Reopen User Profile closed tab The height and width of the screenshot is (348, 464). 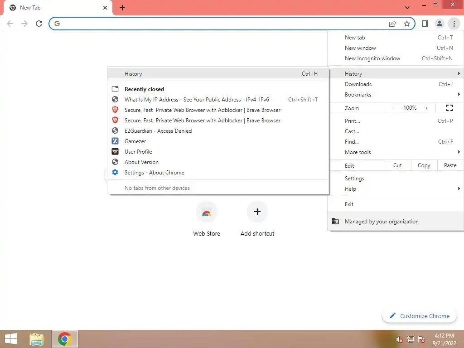[218, 151]
